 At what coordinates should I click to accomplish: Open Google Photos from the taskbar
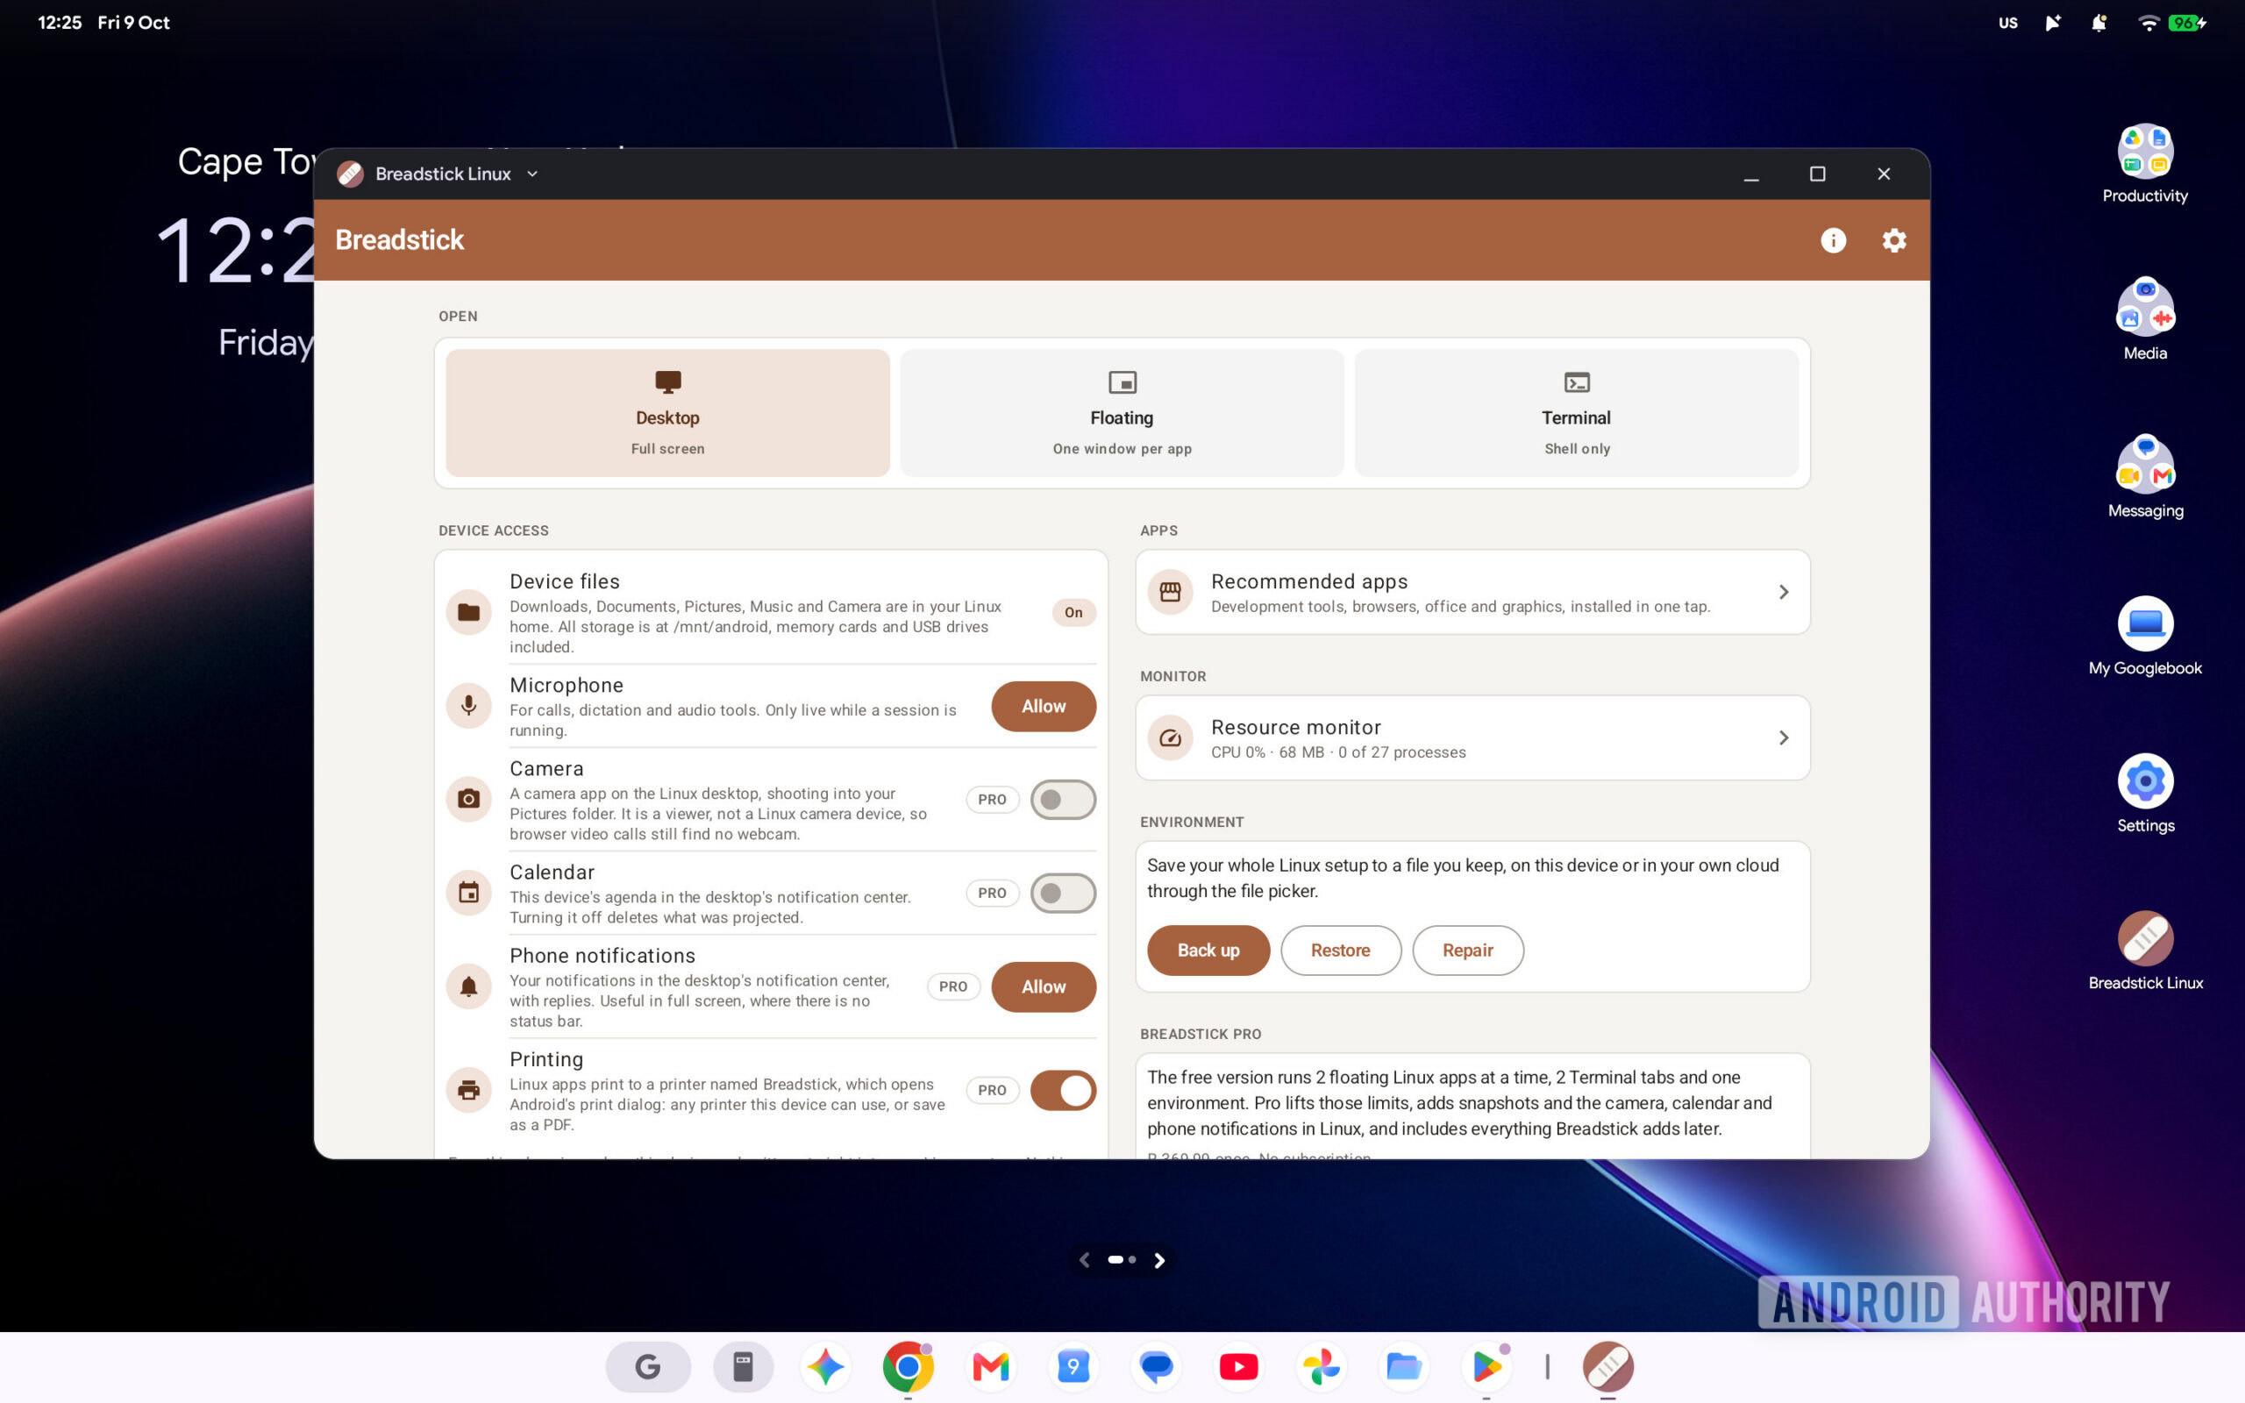pos(1321,1366)
